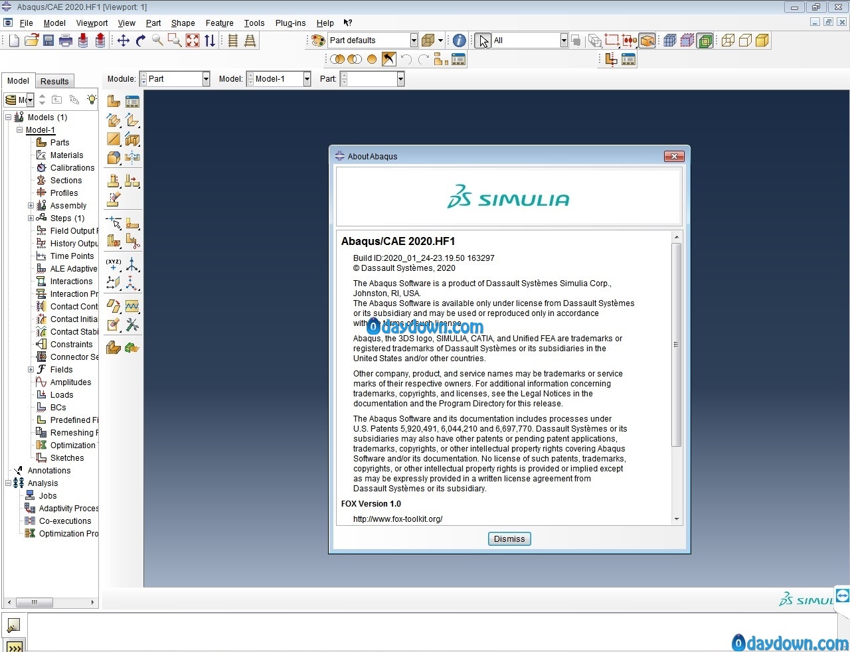Select the Pan View tool
The height and width of the screenshot is (652, 850).
[x=124, y=41]
